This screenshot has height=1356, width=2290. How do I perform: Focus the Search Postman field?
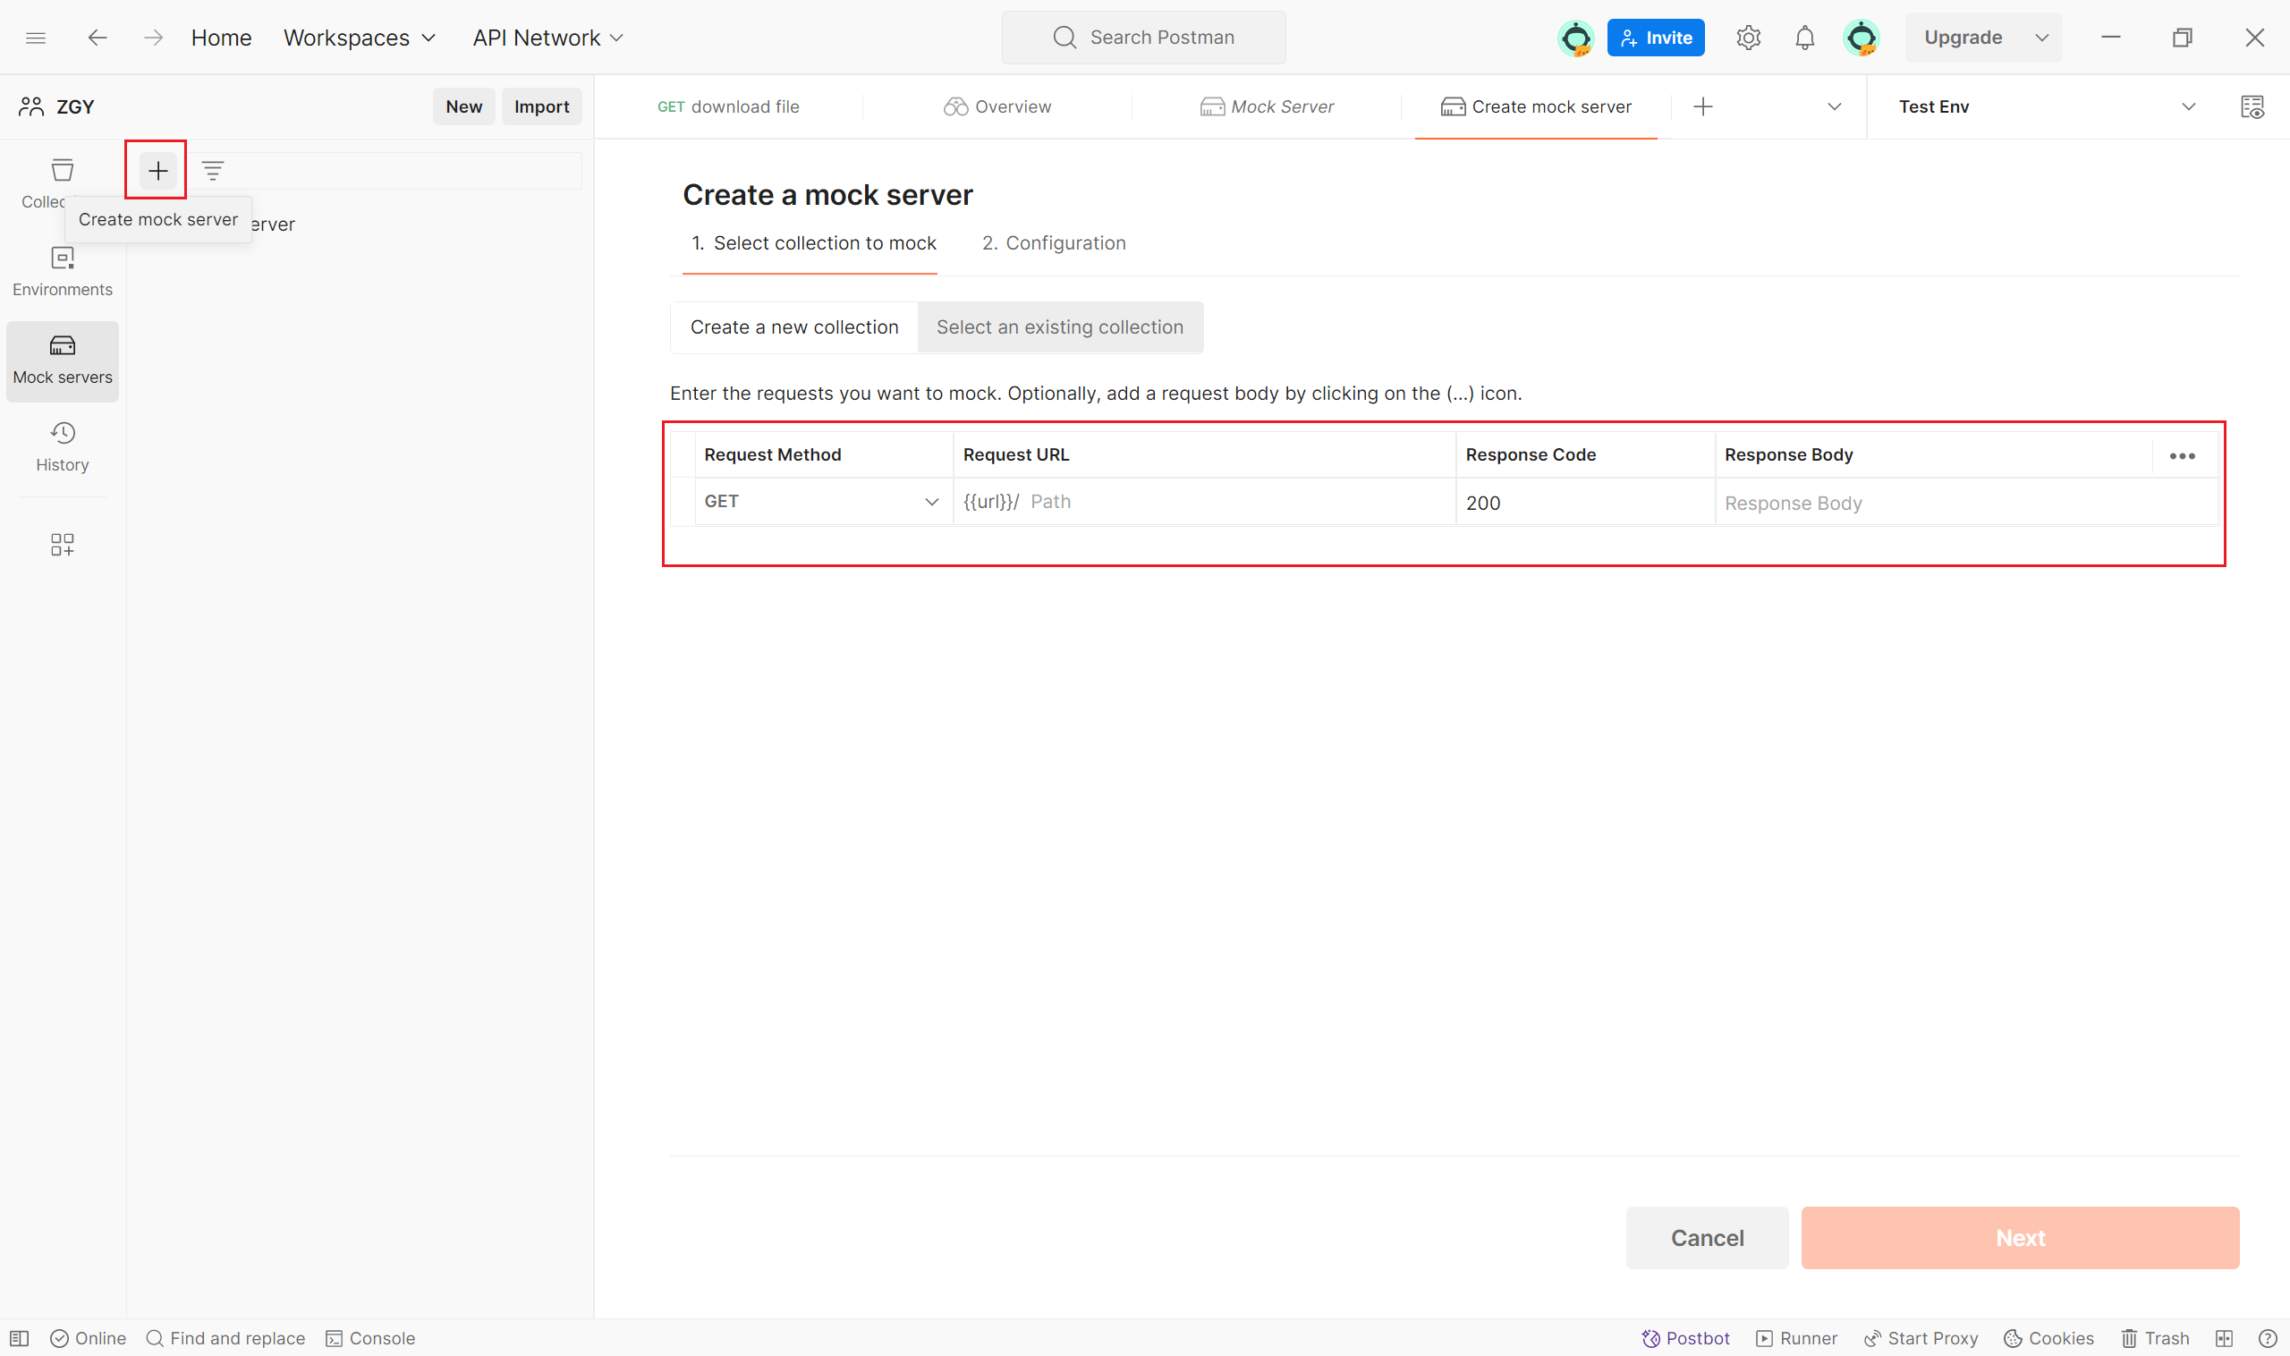tap(1143, 38)
